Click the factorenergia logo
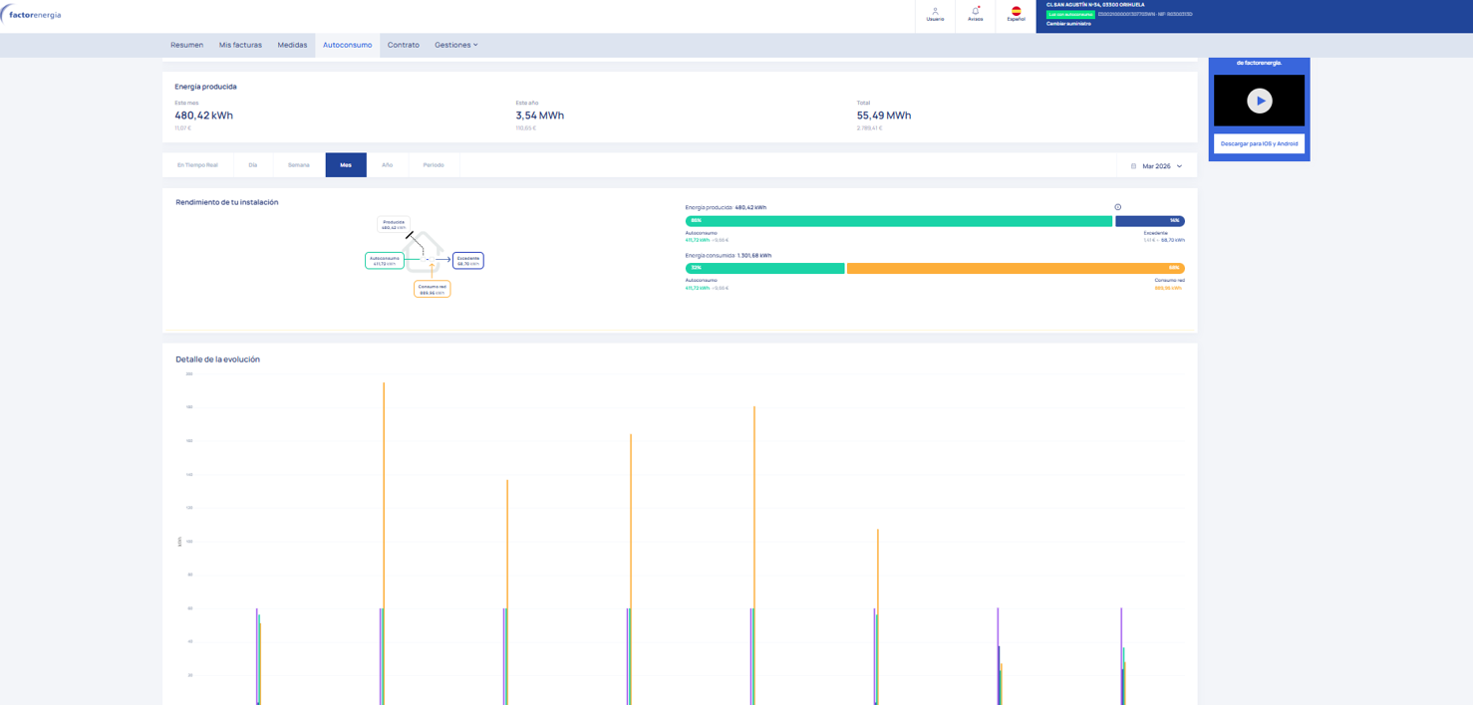The height and width of the screenshot is (705, 1473). pos(32,15)
